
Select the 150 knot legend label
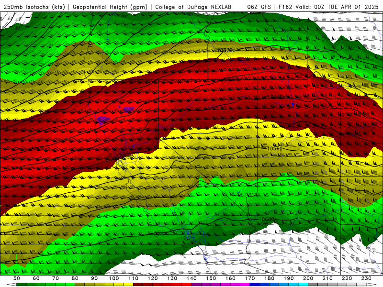tap(211, 278)
